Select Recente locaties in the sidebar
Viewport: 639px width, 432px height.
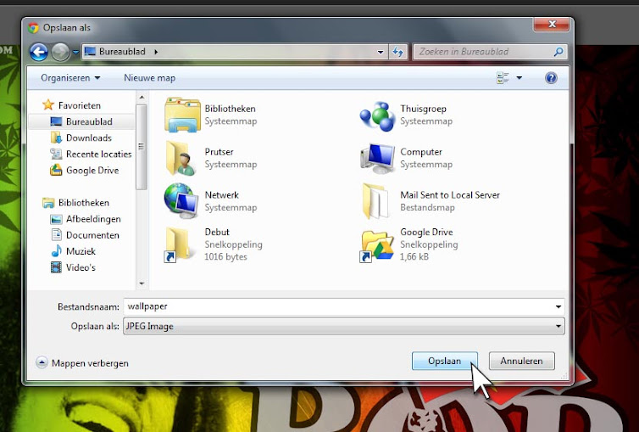[x=99, y=154]
